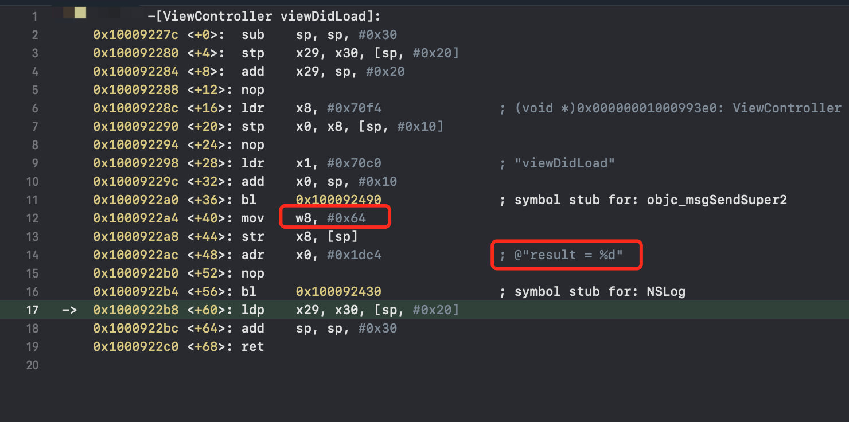Click the str x8, [sp] instruction

[299, 237]
